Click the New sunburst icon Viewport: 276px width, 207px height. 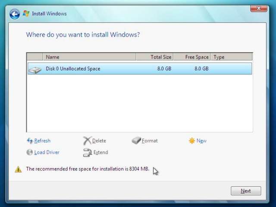coord(191,141)
